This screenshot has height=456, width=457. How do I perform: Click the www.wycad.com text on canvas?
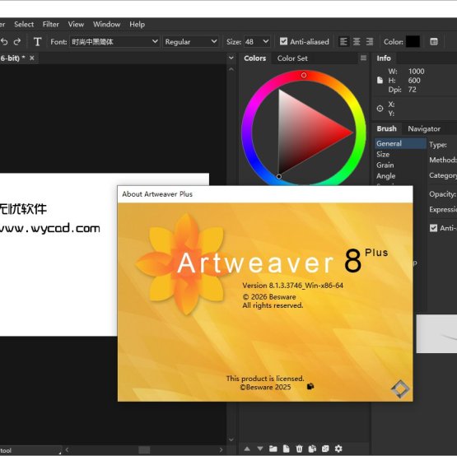point(49,228)
